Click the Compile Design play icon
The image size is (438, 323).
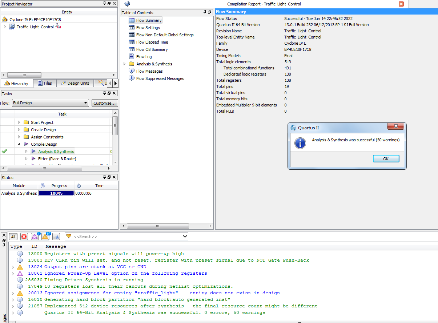pyautogui.click(x=26, y=144)
